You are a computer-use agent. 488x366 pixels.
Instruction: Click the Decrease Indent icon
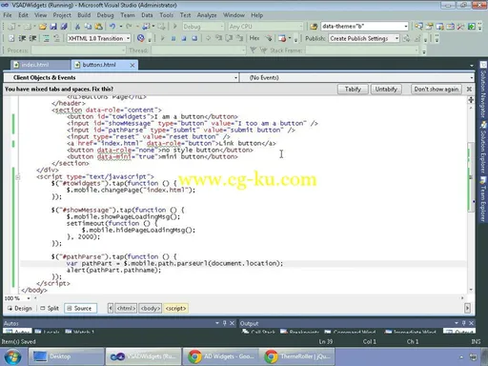point(22,38)
